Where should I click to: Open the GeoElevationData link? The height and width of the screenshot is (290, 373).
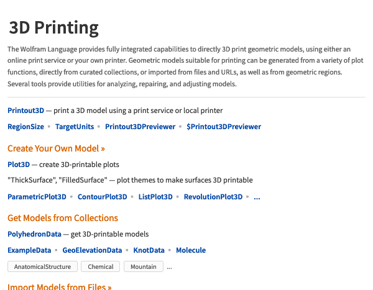coord(92,250)
